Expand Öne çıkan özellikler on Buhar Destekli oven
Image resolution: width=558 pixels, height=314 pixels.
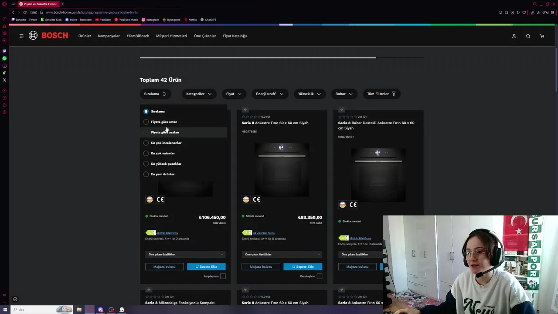coord(361,254)
